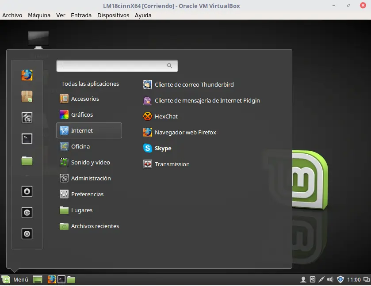Image resolution: width=371 pixels, height=286 pixels.
Task: Click the window list icon in tray corner
Action: pos(367,280)
